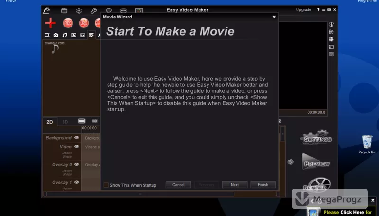This screenshot has height=216, width=379.
Task: Show the images filter icon
Action: click(82, 35)
